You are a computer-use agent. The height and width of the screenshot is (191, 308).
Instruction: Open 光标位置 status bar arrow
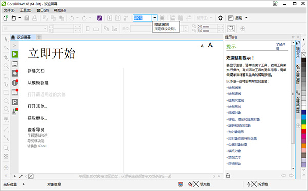click(x=24, y=184)
